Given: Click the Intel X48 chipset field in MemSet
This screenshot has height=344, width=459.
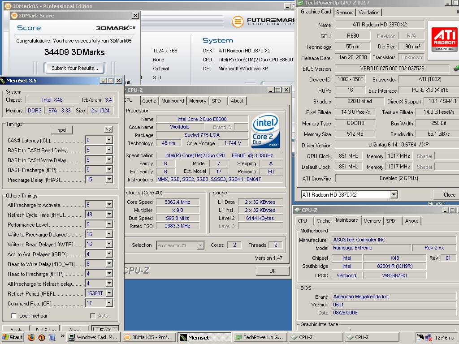Looking at the screenshot, I should [52, 100].
